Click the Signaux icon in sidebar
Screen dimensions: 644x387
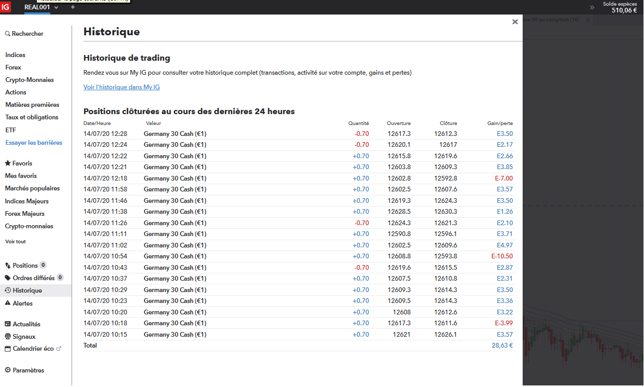8,337
